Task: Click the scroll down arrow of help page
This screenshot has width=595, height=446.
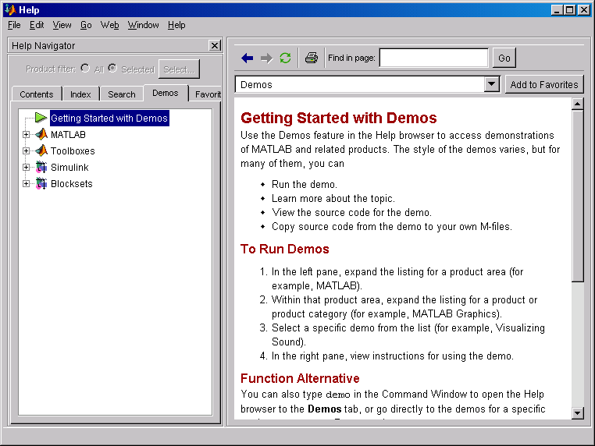Action: (x=577, y=412)
